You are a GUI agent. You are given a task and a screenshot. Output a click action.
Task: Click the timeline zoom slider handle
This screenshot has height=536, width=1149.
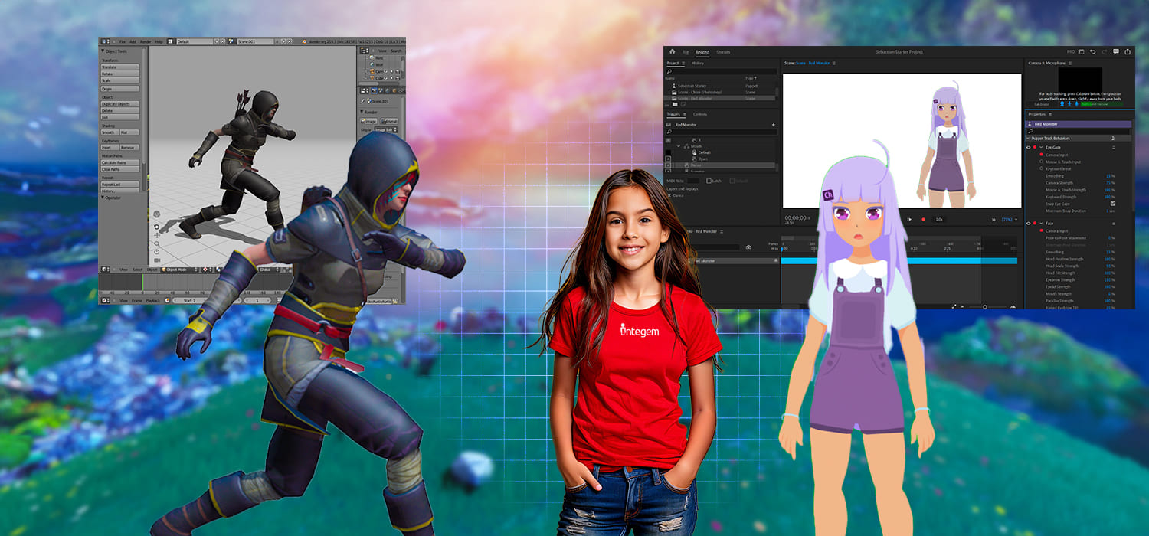985,307
